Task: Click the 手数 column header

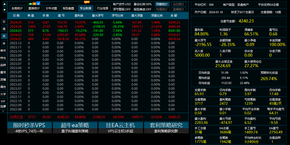Action: point(46,16)
